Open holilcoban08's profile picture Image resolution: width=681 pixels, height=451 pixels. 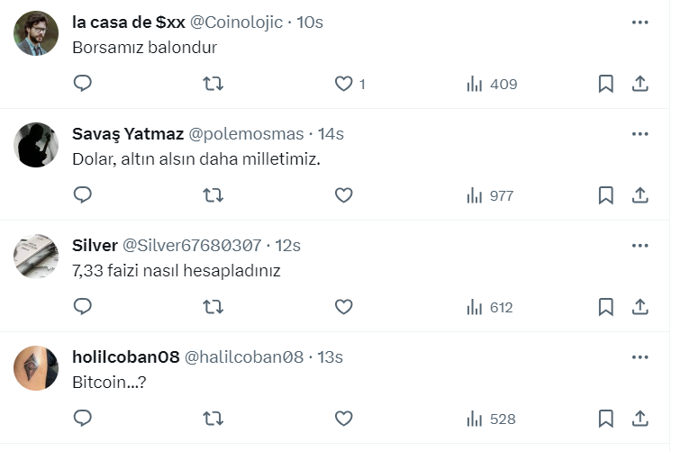pos(37,368)
